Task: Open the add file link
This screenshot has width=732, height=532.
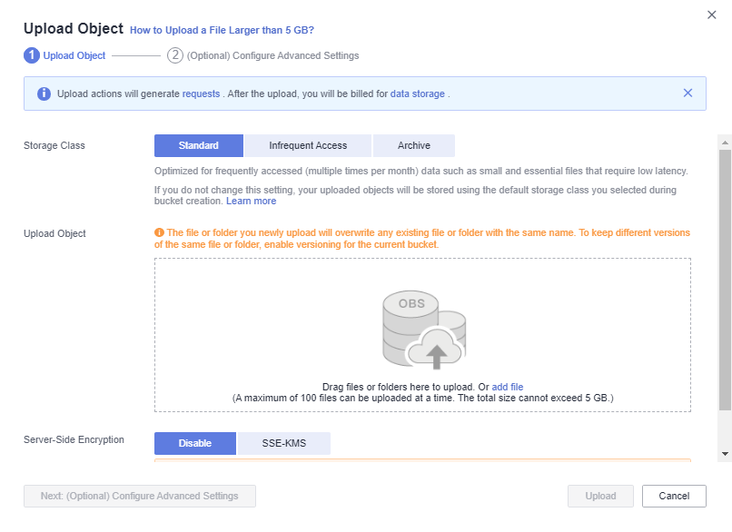Action: coord(508,387)
